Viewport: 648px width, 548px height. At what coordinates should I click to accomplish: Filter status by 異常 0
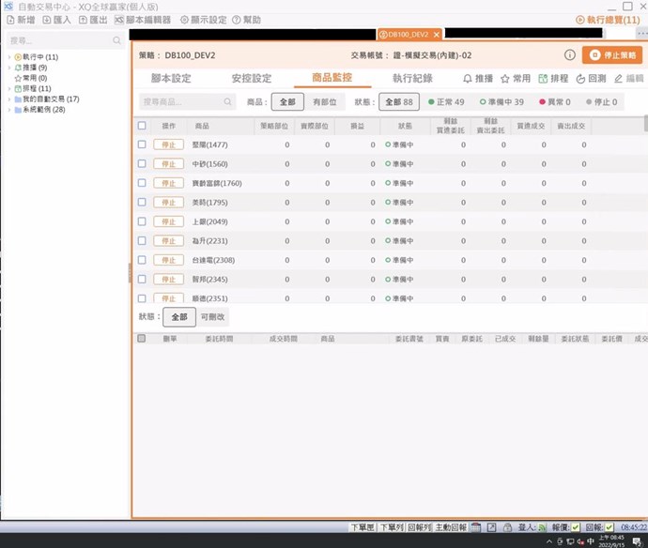pyautogui.click(x=555, y=102)
